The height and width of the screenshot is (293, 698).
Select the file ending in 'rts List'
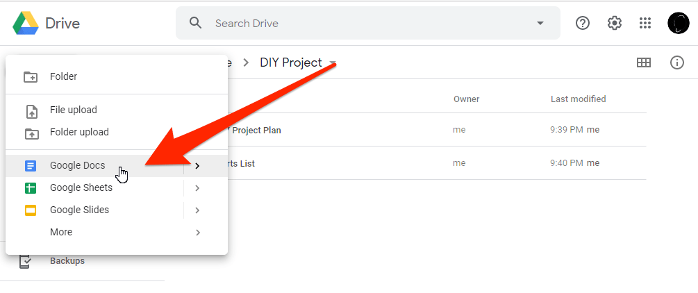(x=436, y=163)
